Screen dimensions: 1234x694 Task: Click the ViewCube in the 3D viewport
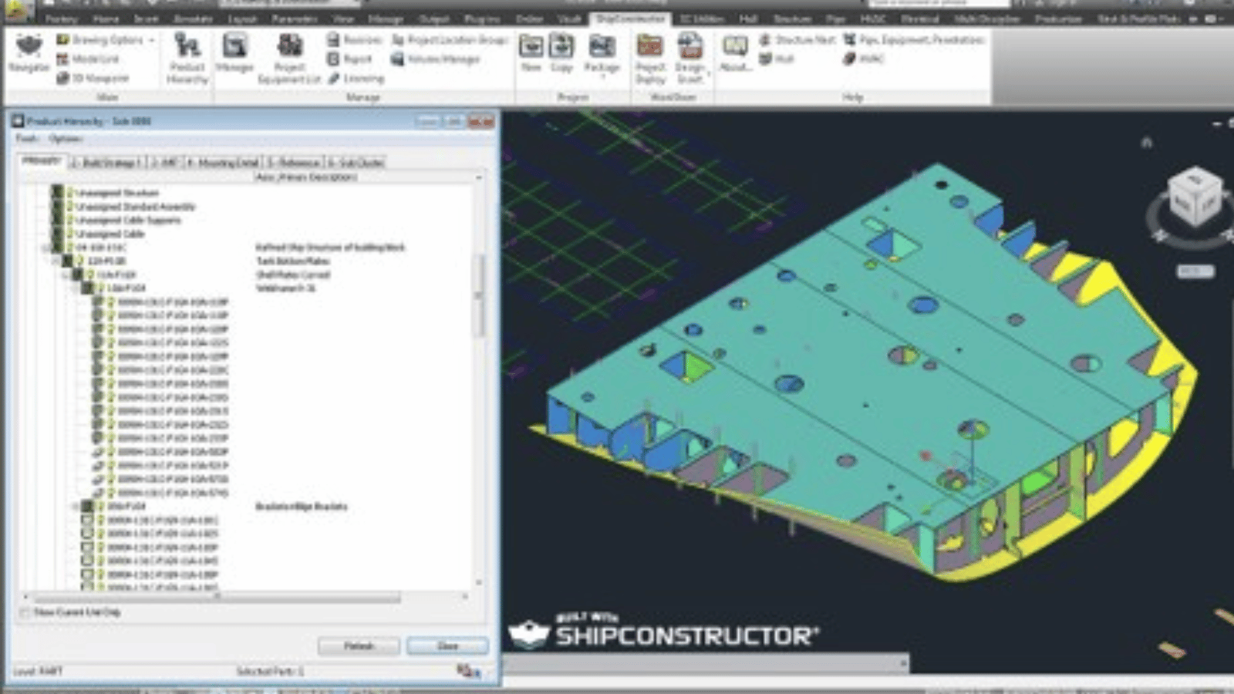coord(1194,197)
